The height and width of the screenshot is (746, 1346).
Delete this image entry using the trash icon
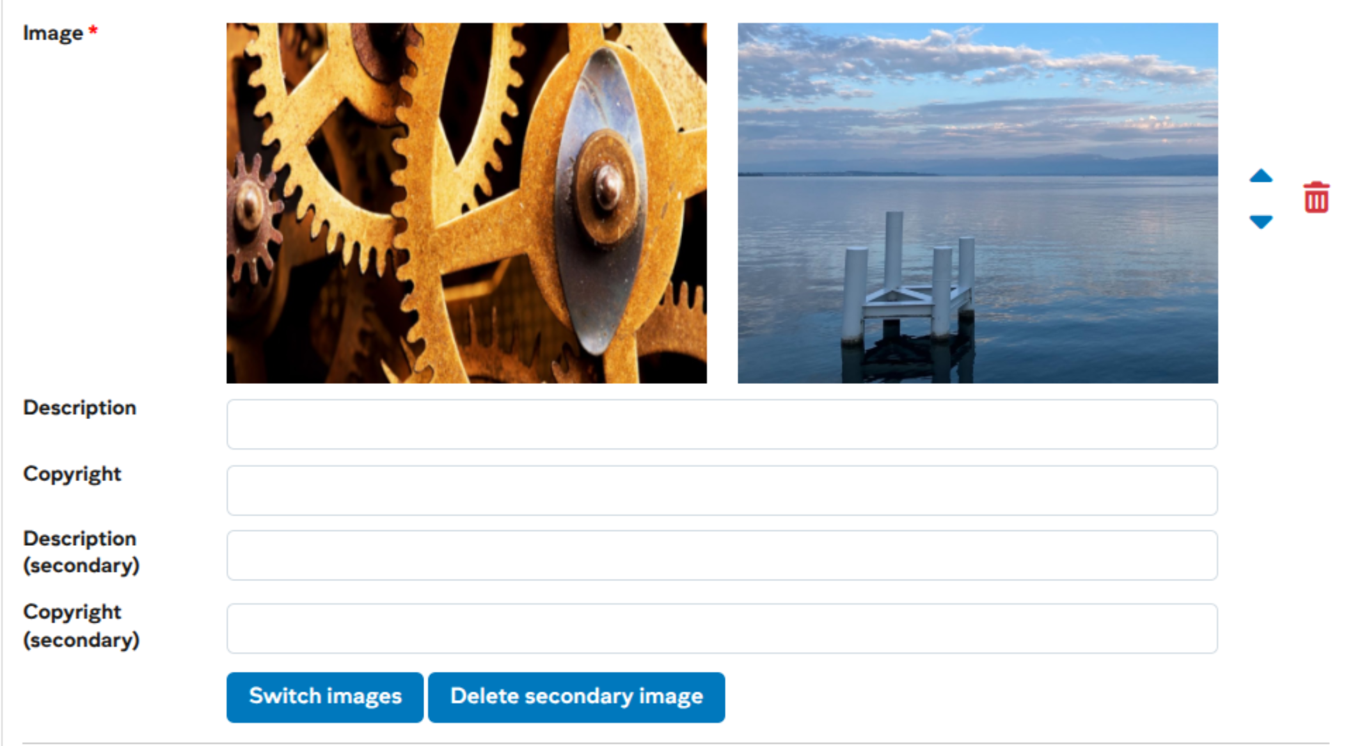1316,197
